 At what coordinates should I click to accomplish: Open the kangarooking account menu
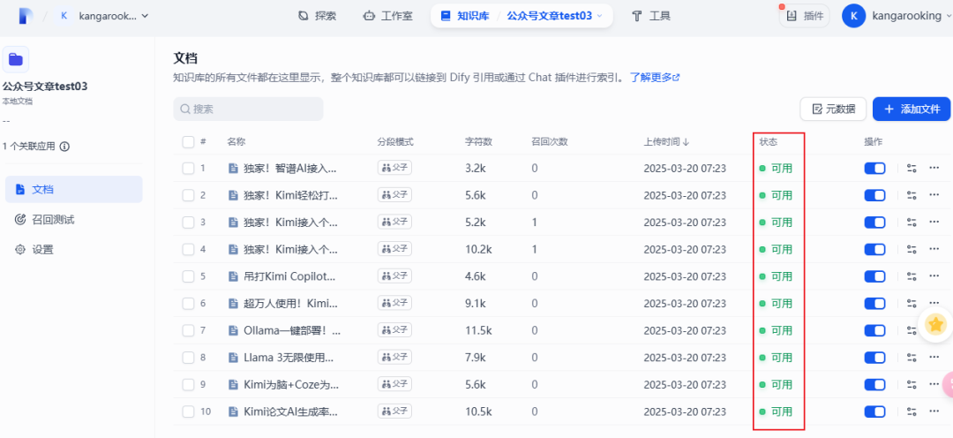pos(897,16)
